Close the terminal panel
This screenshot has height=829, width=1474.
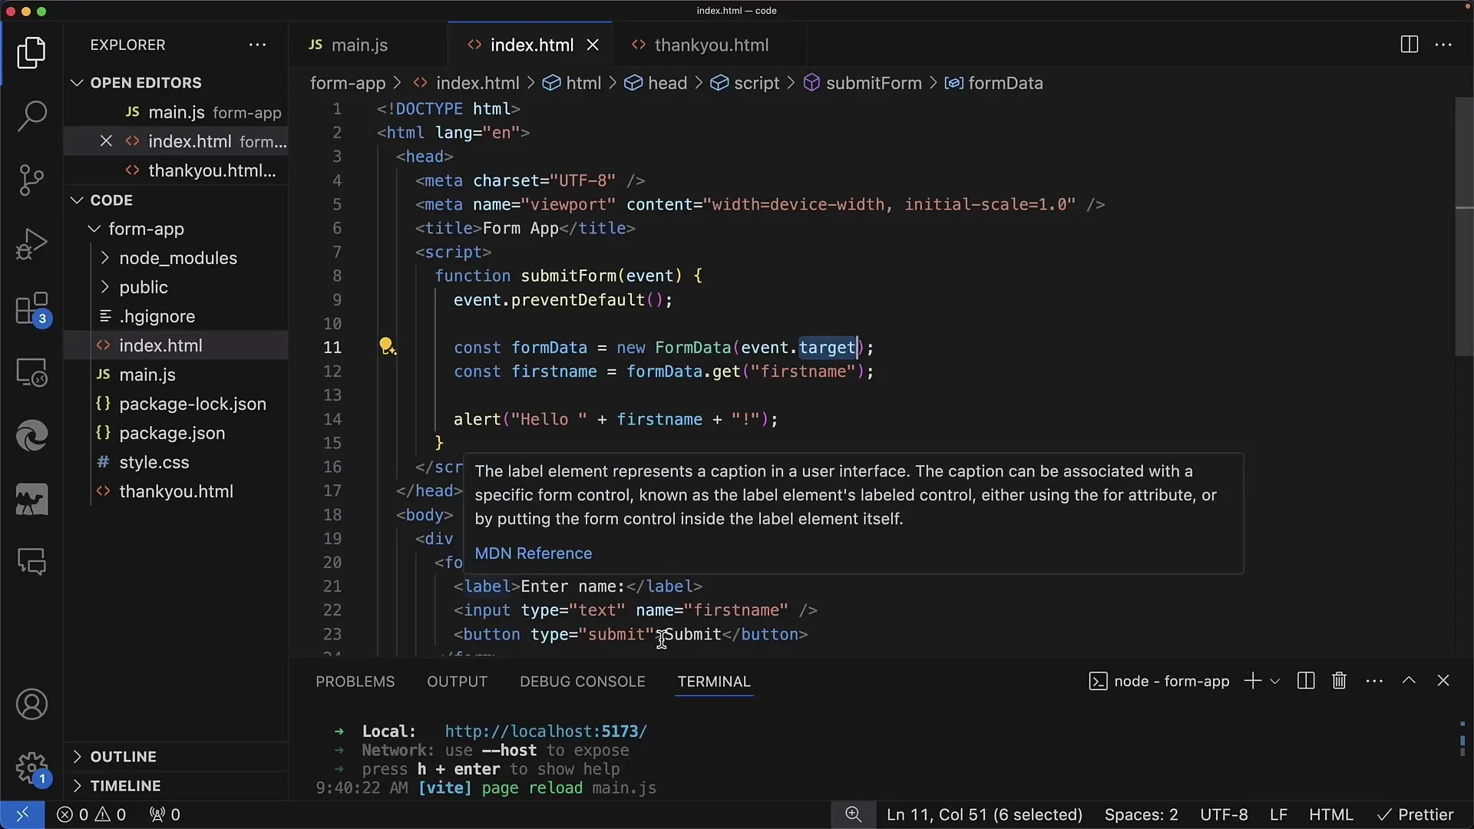point(1443,680)
